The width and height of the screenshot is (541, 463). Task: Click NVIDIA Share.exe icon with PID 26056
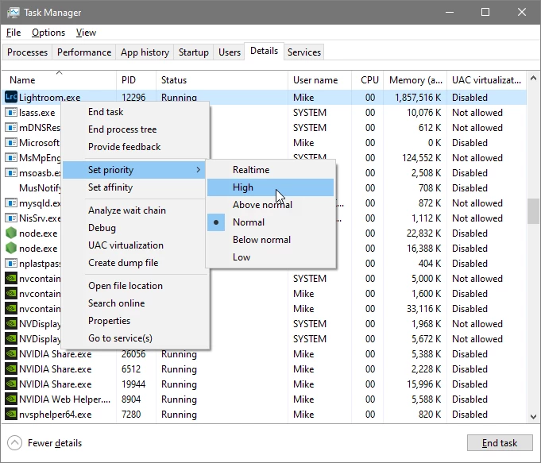pos(11,354)
